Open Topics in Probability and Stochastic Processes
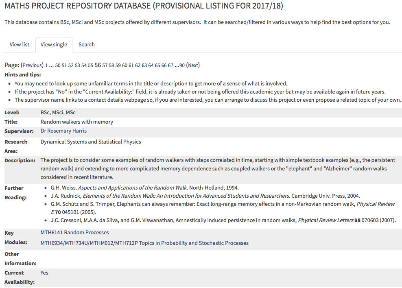The width and height of the screenshot is (402, 288). coord(144,243)
